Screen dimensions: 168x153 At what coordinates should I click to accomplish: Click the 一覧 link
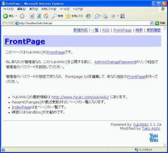[x=95, y=30]
